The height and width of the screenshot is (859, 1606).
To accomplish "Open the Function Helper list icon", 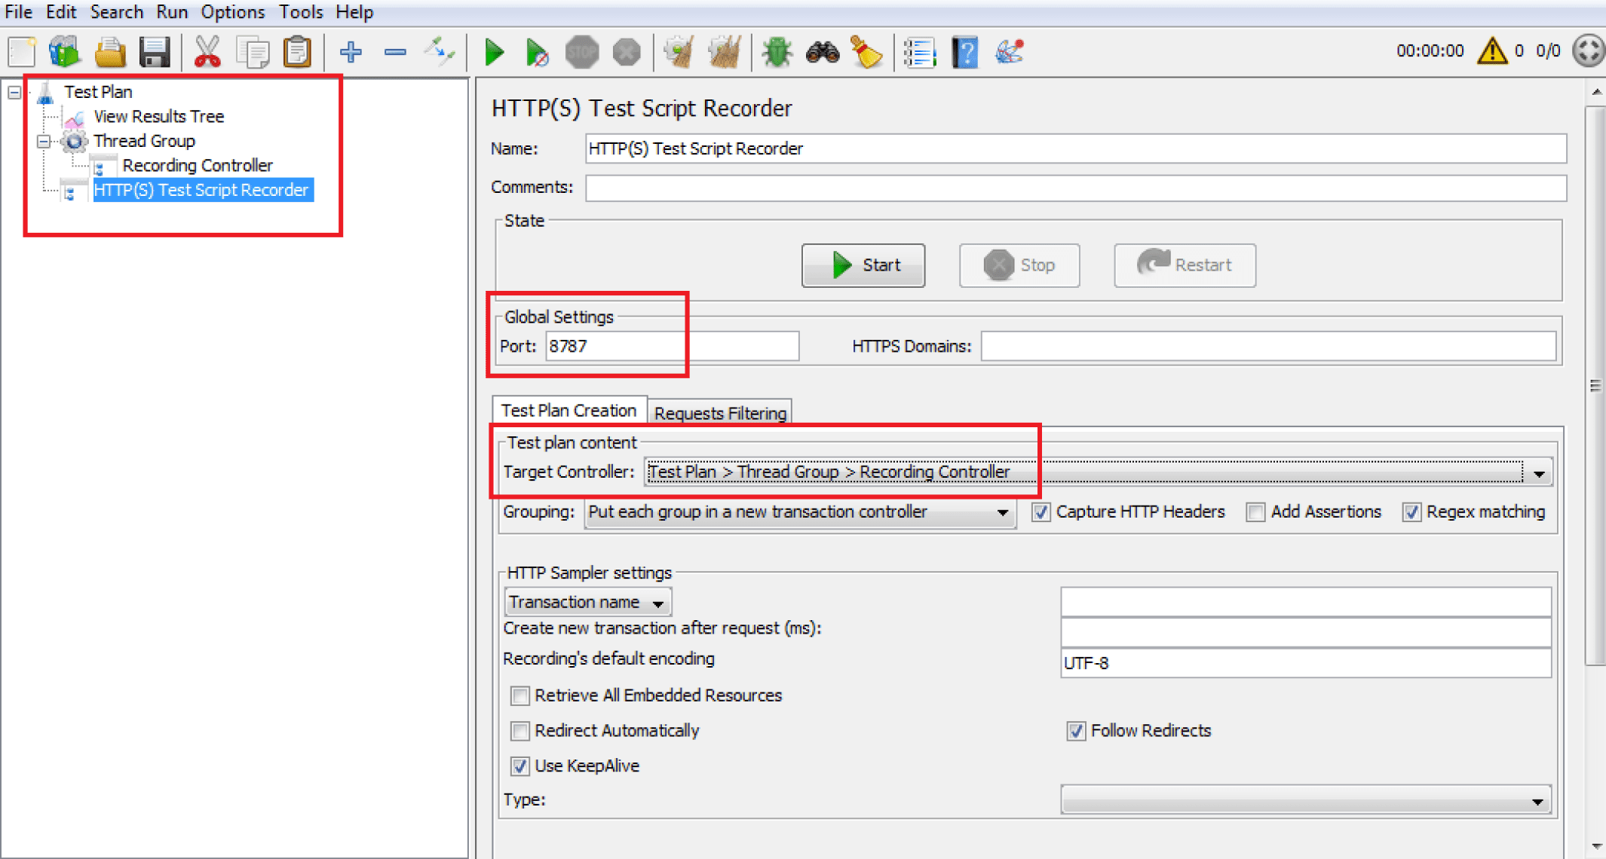I will (x=920, y=52).
